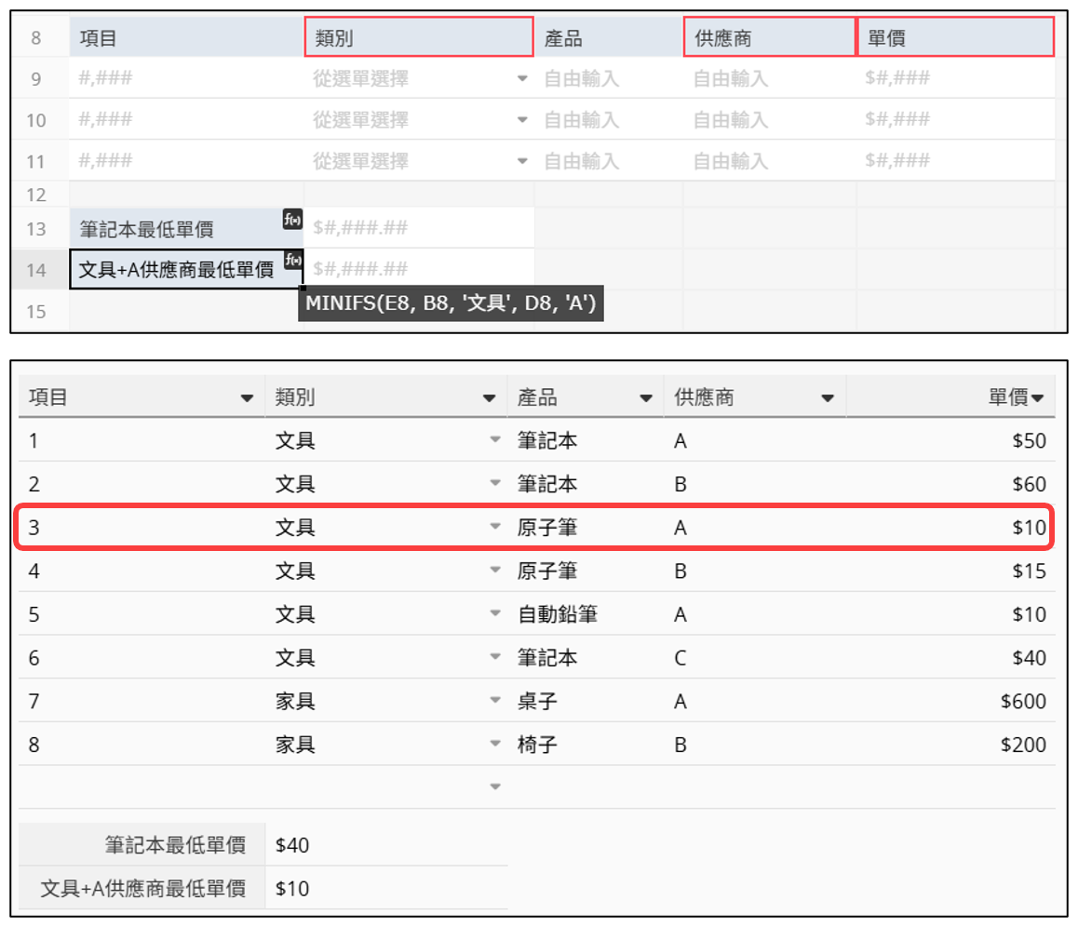Select the 單價 header cell in row 8
Screen dimensions: 1078x927
click(x=954, y=38)
